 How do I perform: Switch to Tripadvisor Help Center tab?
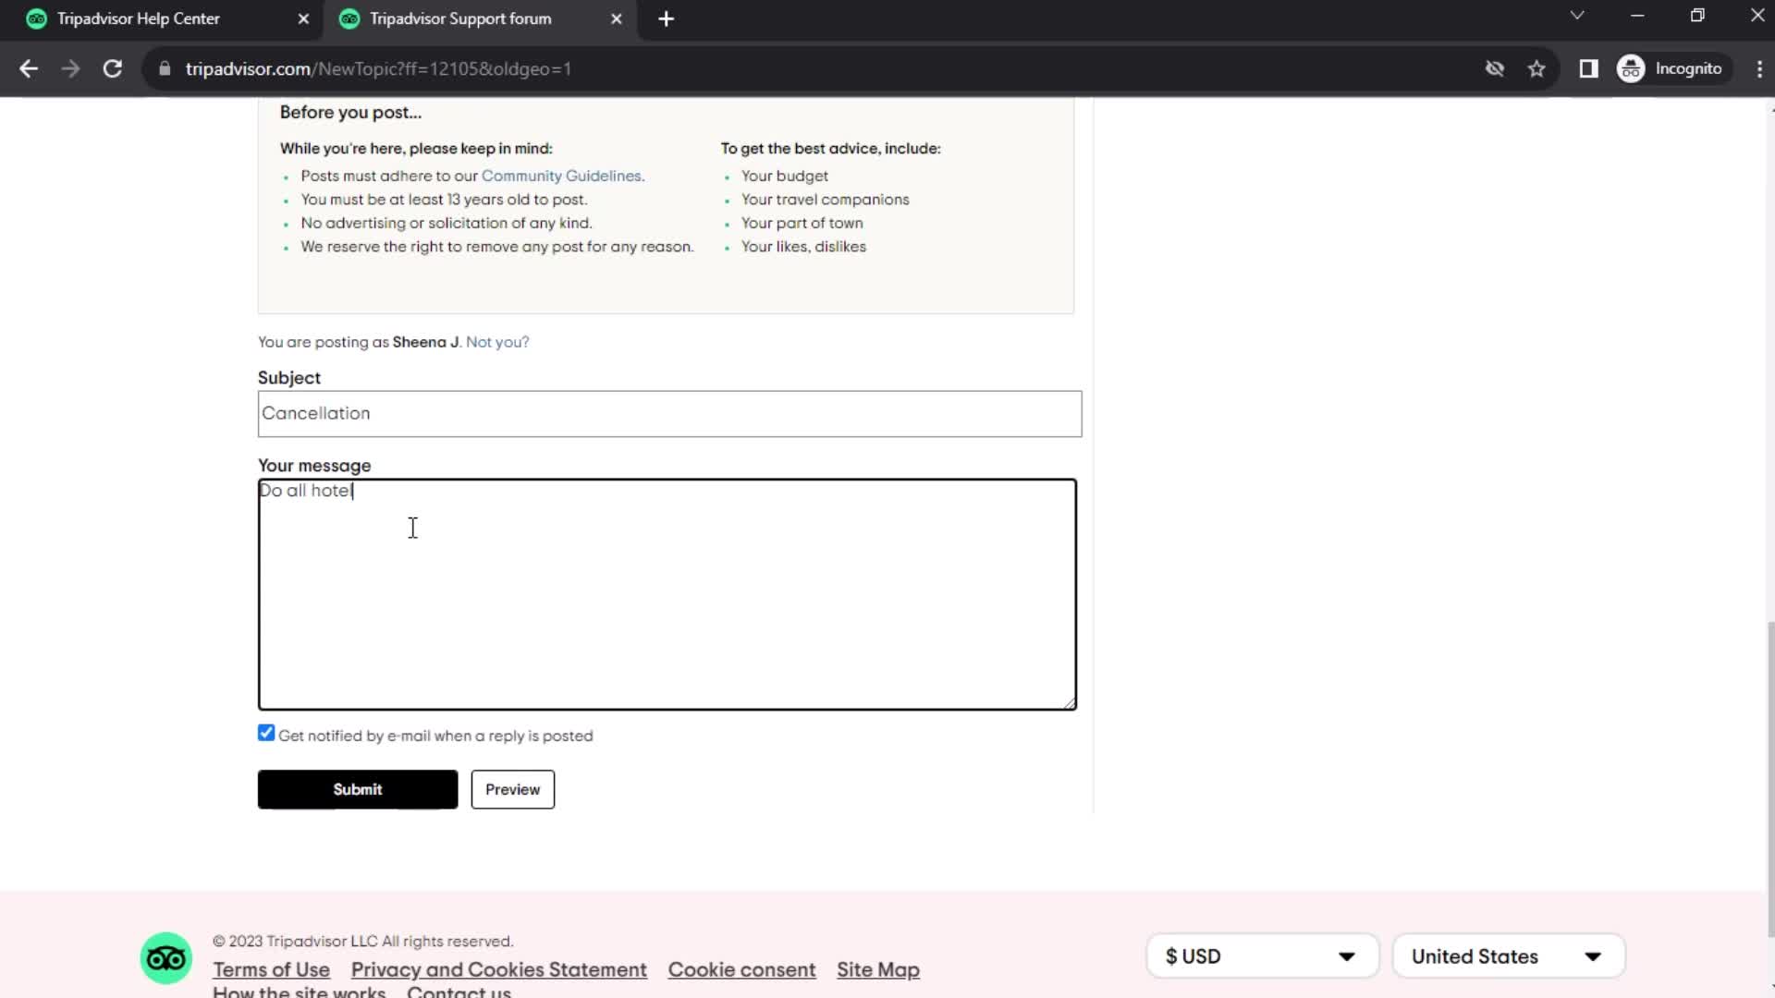(x=138, y=18)
